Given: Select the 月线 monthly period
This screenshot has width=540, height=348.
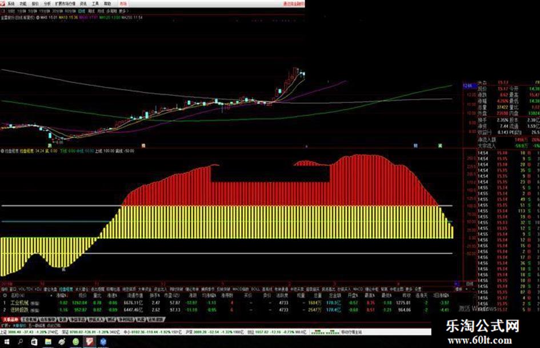Looking at the screenshot, I should point(100,11).
